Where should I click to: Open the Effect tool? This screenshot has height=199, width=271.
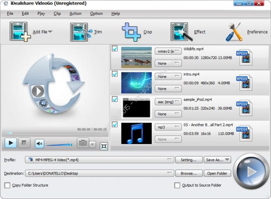click(188, 32)
